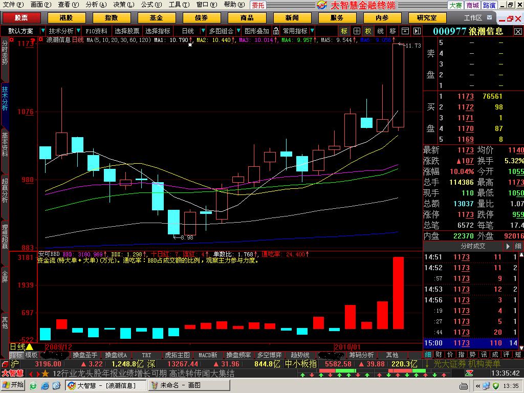The image size is (524, 393).
Task: Click the keyboard icon in taskbar
Action: [464, 386]
